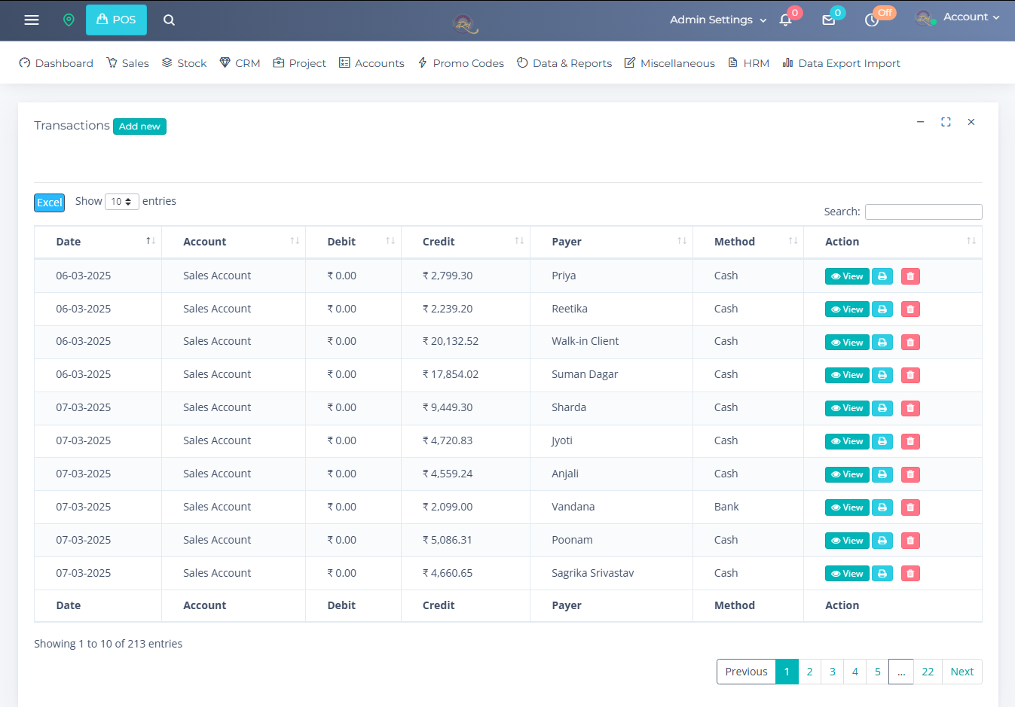Image resolution: width=1015 pixels, height=707 pixels.
Task: View Walk-in Client transaction
Action: click(x=847, y=343)
